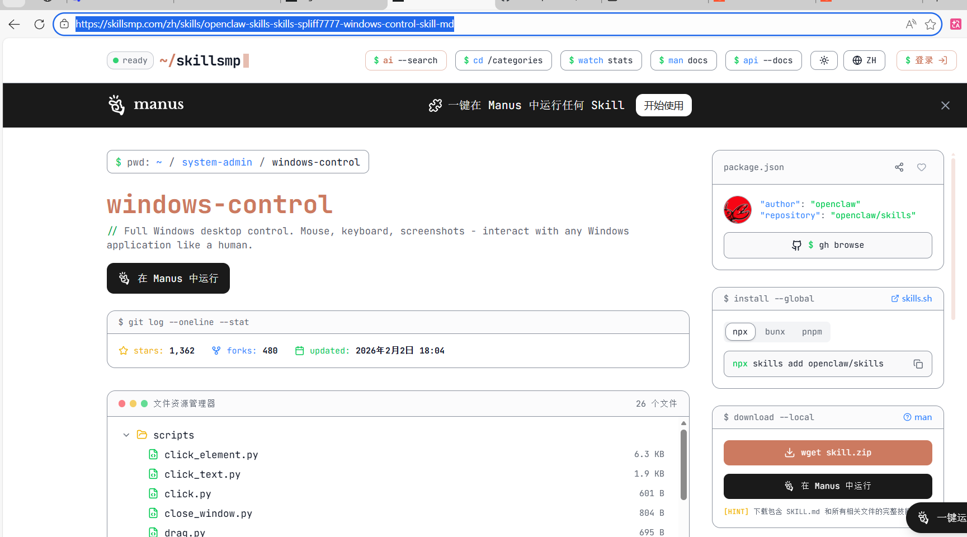Go to home ~ in breadcrumb
The image size is (967, 537).
pos(159,162)
